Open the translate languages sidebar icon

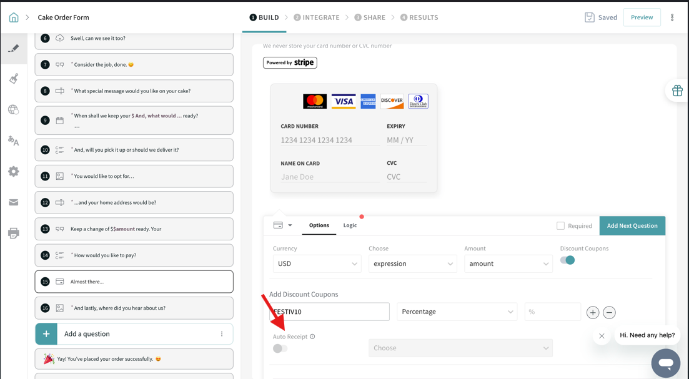[x=14, y=141]
